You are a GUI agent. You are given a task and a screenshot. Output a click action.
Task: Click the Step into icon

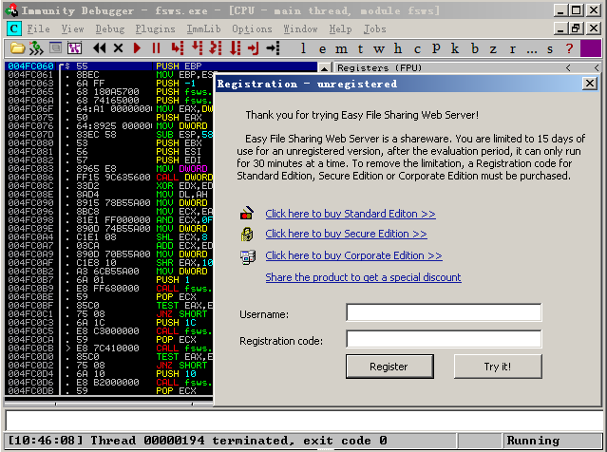click(178, 48)
